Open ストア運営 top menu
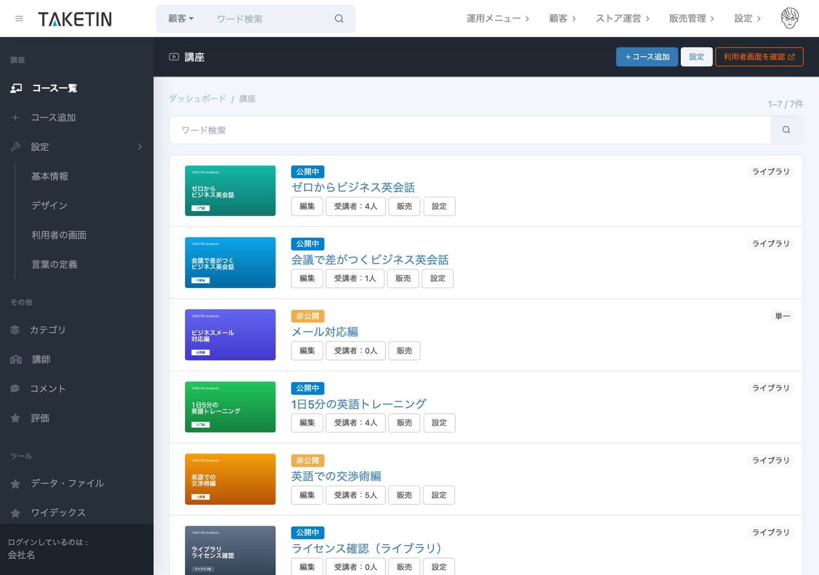Viewport: 819px width, 575px height. pyautogui.click(x=622, y=19)
